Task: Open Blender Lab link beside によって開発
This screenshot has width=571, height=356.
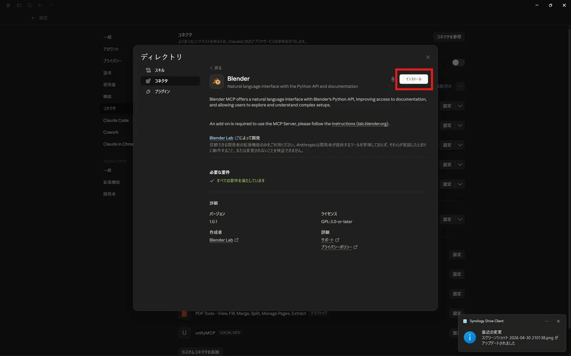Action: click(224, 138)
